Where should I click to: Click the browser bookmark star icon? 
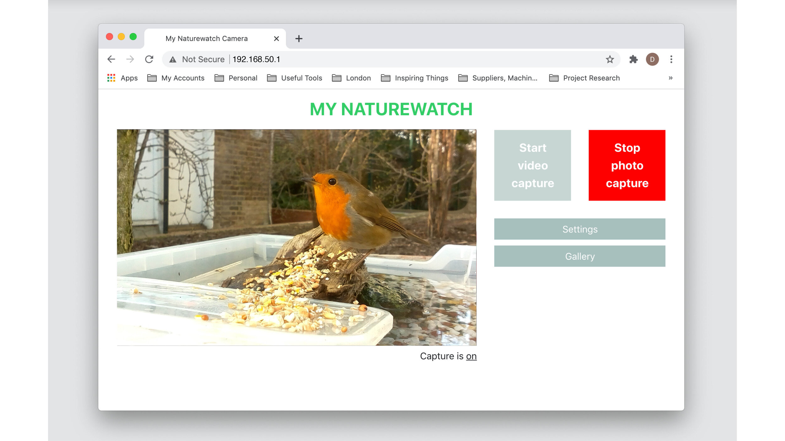(x=610, y=59)
